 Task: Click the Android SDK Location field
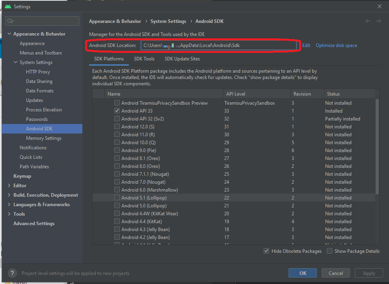[x=219, y=45]
